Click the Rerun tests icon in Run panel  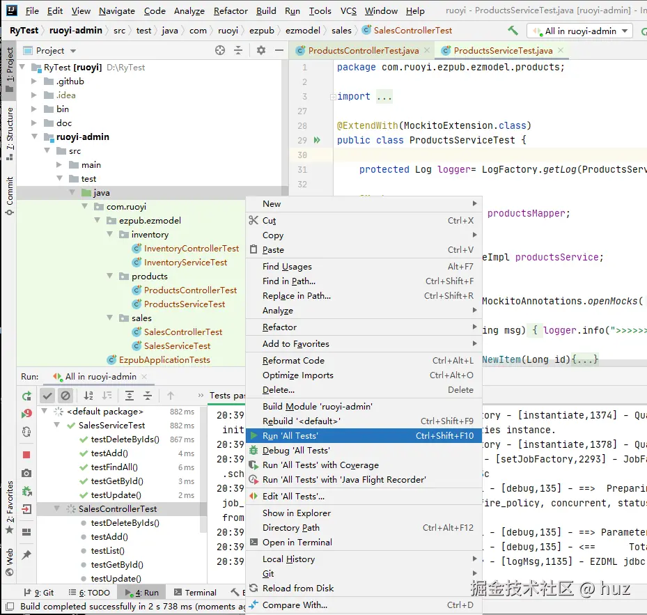coord(26,396)
